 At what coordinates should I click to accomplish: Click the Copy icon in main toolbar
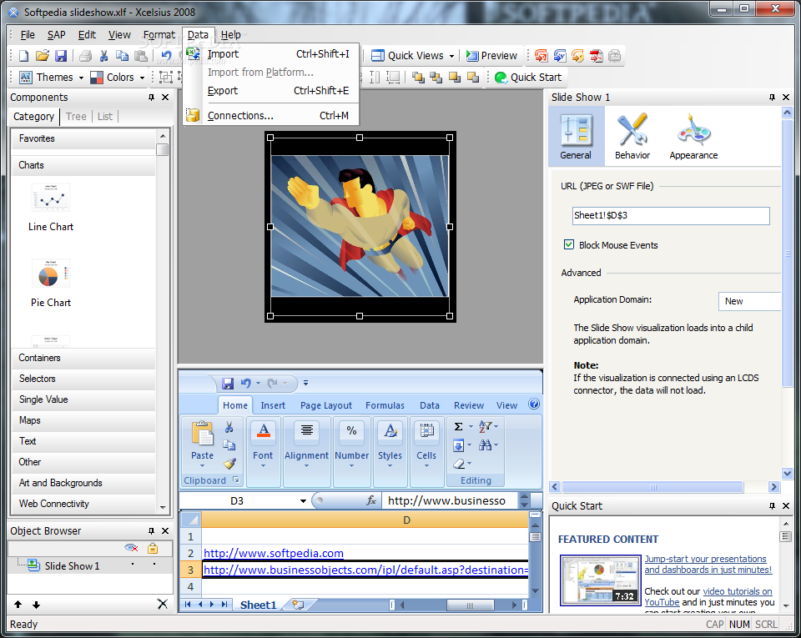(122, 56)
